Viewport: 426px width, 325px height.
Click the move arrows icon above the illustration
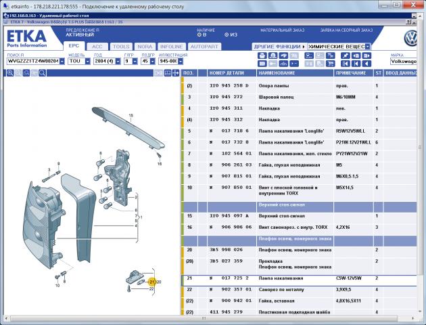pos(176,73)
